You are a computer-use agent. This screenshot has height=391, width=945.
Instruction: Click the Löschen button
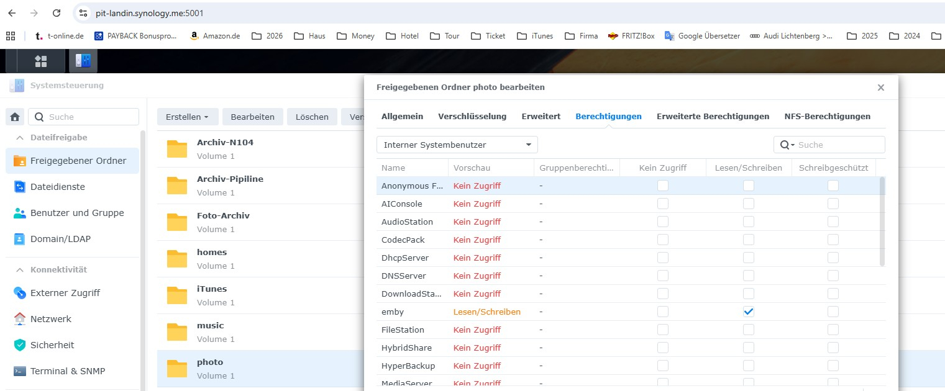coord(312,117)
